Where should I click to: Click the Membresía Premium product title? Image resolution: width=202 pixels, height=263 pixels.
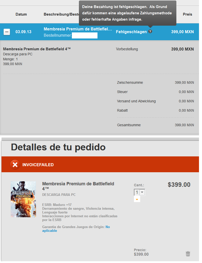[x=78, y=186]
